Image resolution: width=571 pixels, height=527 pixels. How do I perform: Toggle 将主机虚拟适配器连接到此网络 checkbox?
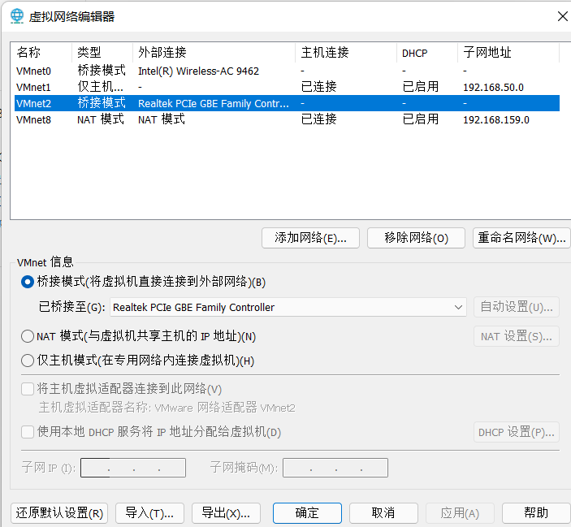(28, 389)
